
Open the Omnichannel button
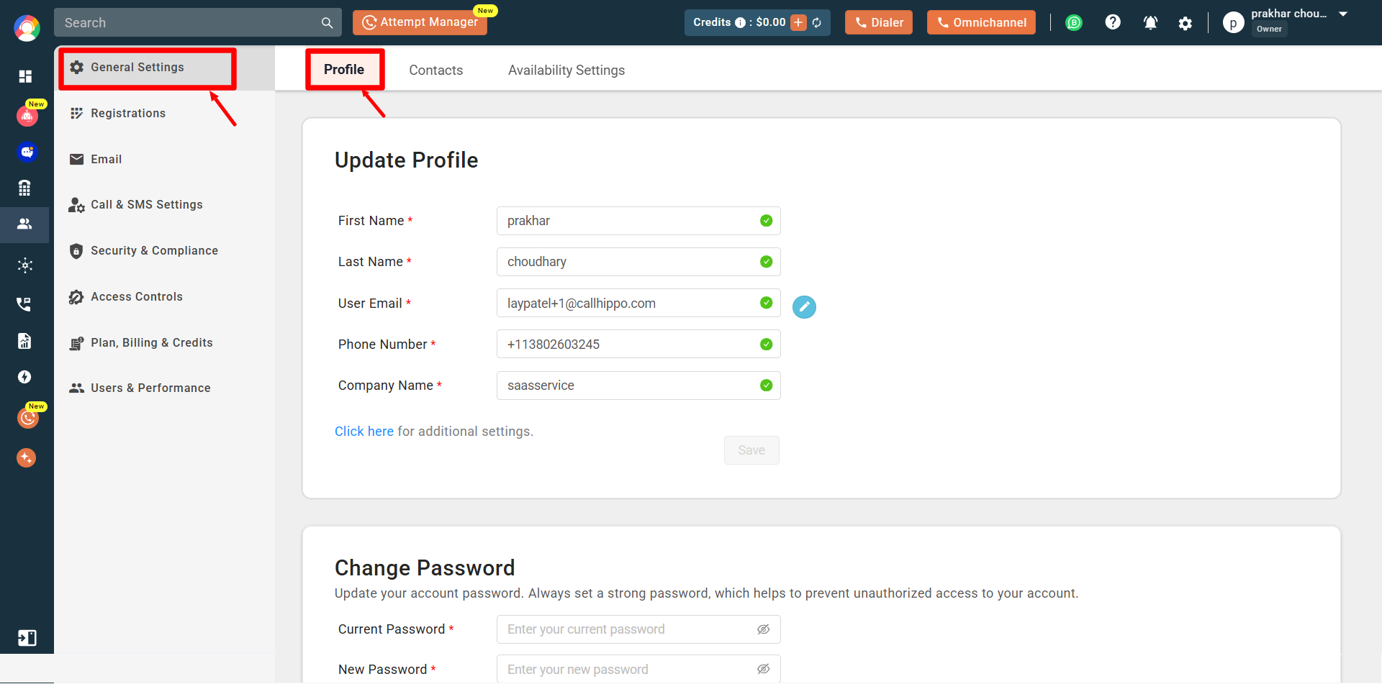click(982, 22)
